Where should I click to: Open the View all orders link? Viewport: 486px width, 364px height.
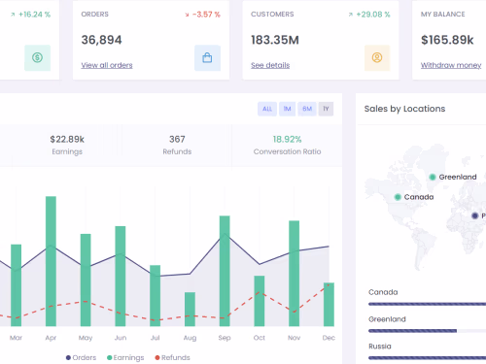click(107, 65)
